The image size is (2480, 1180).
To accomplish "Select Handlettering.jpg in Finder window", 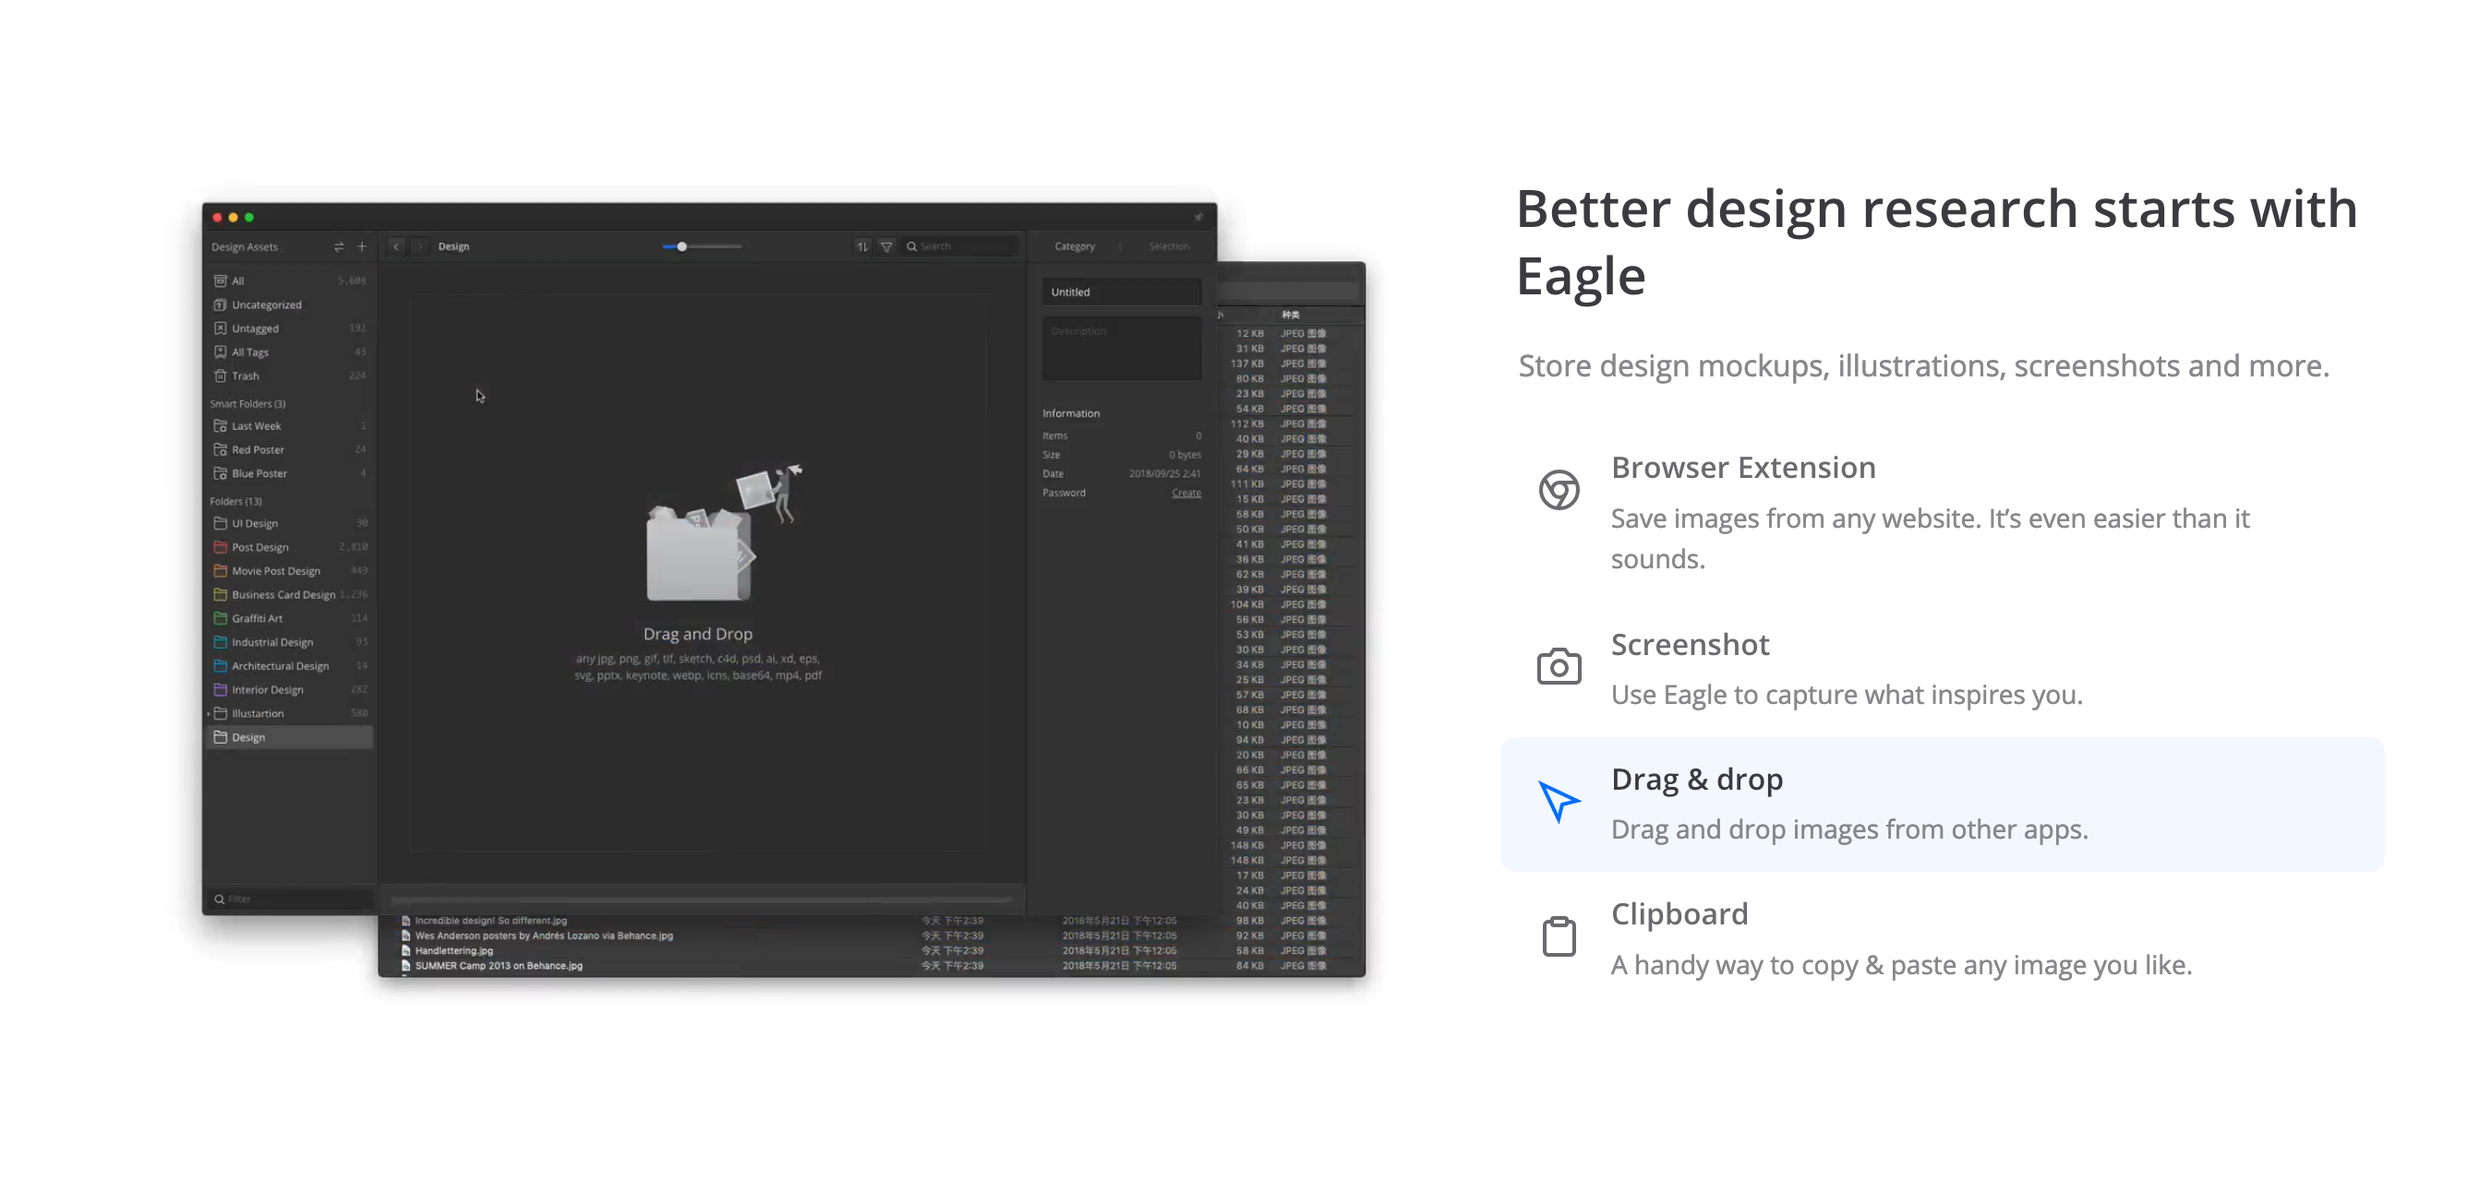I will coord(452,951).
